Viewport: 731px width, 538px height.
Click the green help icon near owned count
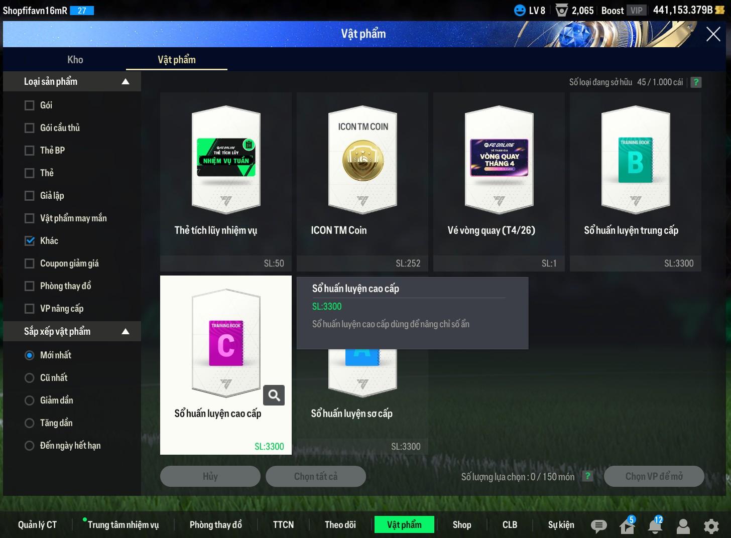(x=696, y=82)
